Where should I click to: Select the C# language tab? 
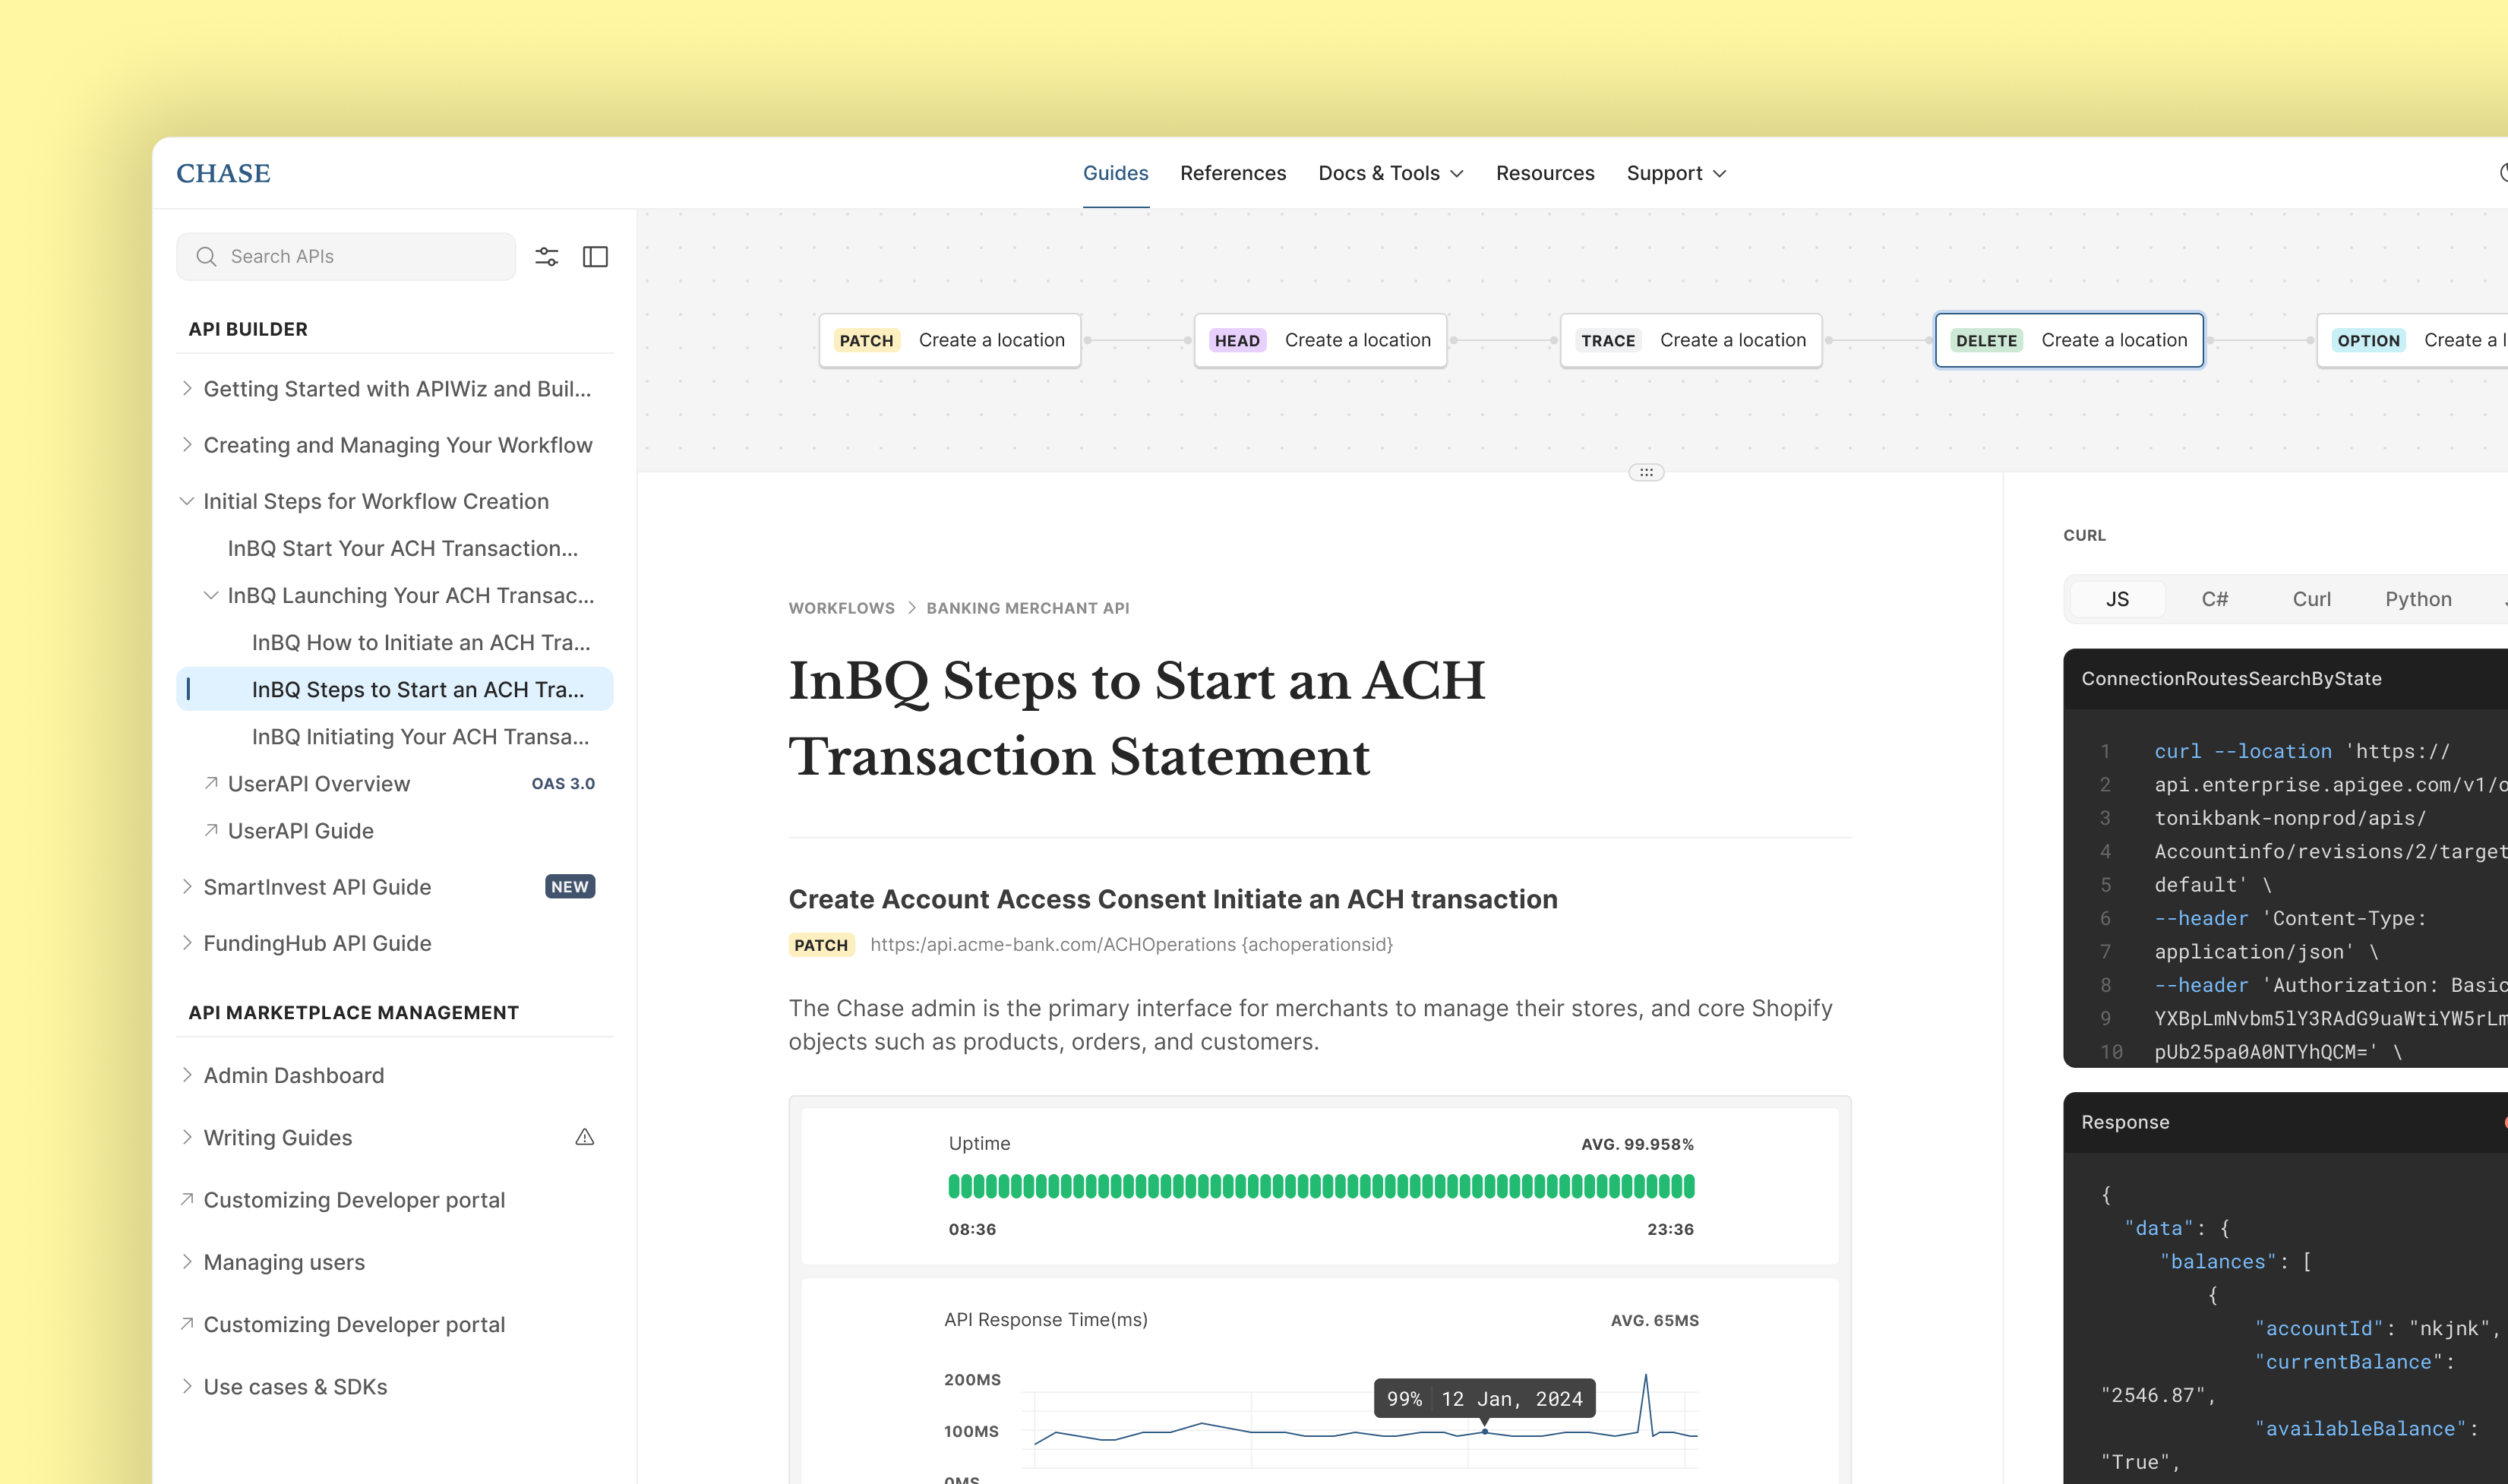tap(2216, 598)
